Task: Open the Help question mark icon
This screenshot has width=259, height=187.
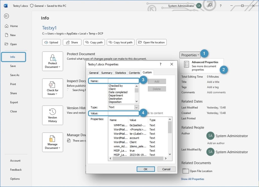Action: 221,6
